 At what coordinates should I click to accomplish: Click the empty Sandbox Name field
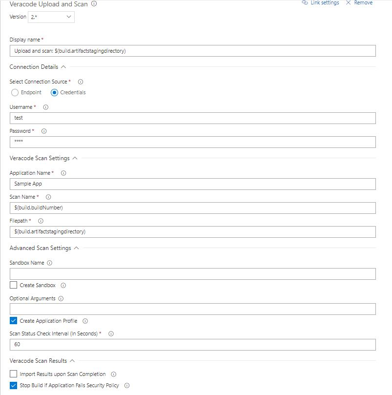click(193, 274)
